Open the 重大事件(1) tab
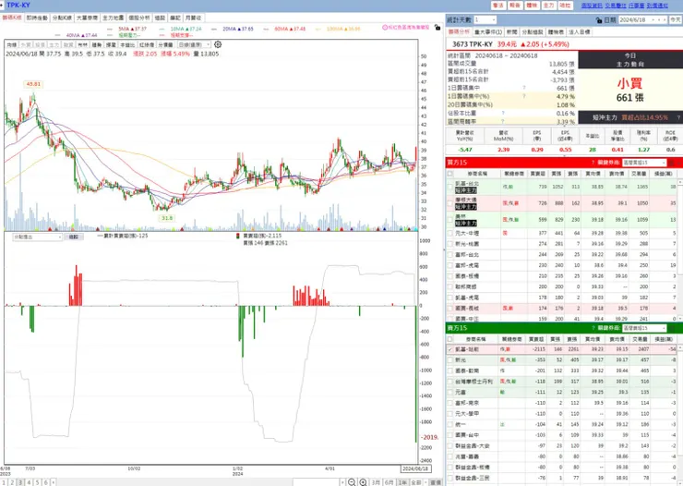 488,32
